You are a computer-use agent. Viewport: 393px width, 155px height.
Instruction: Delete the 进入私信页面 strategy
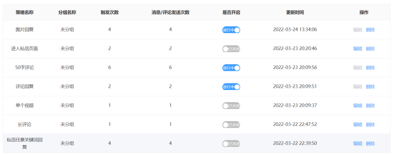pos(370,49)
